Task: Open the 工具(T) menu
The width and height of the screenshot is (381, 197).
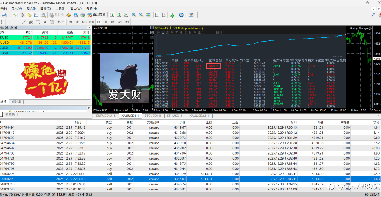Action: [60, 8]
